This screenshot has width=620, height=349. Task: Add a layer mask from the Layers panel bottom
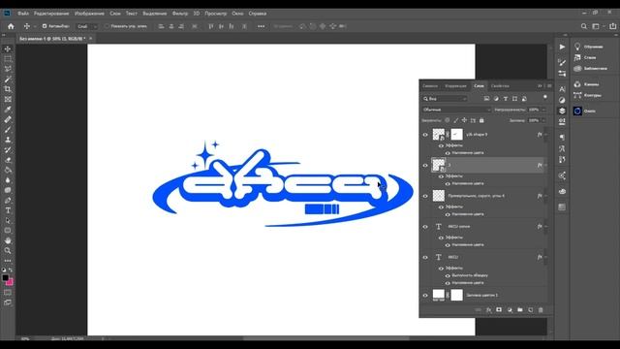point(499,310)
